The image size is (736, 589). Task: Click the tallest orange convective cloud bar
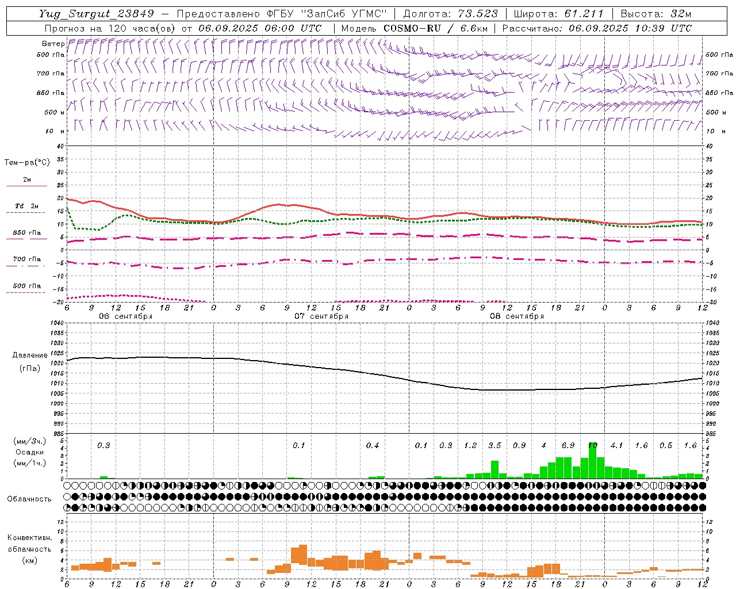[303, 554]
